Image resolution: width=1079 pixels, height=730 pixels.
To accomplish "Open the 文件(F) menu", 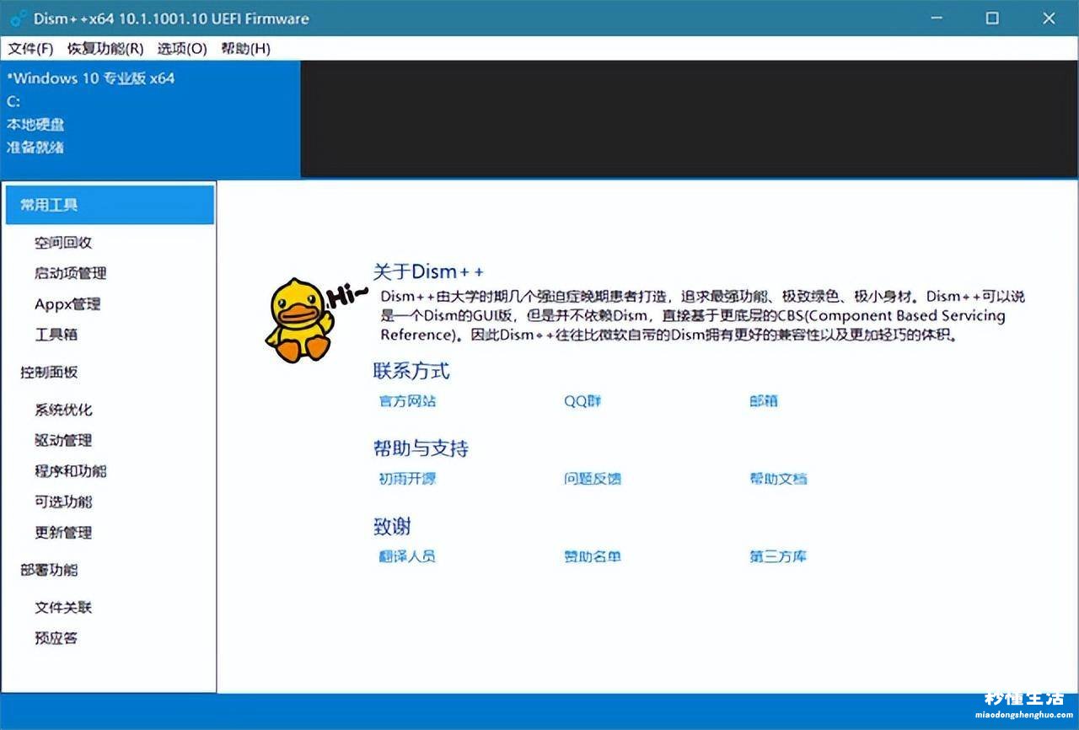I will pyautogui.click(x=30, y=48).
